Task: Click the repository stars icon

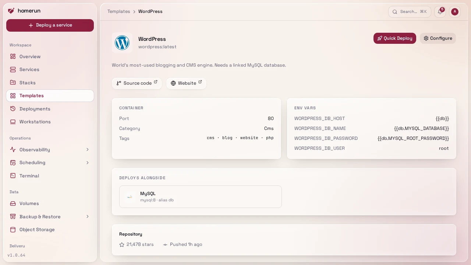Action: coord(122,244)
